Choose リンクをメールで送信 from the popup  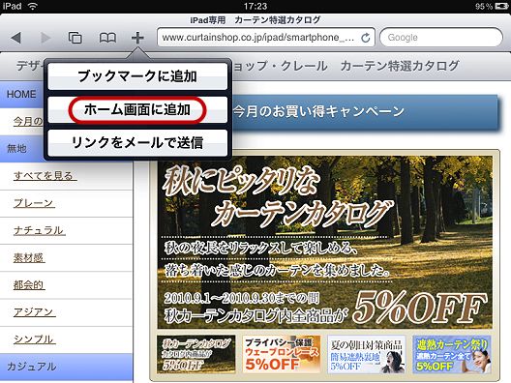pyautogui.click(x=137, y=142)
